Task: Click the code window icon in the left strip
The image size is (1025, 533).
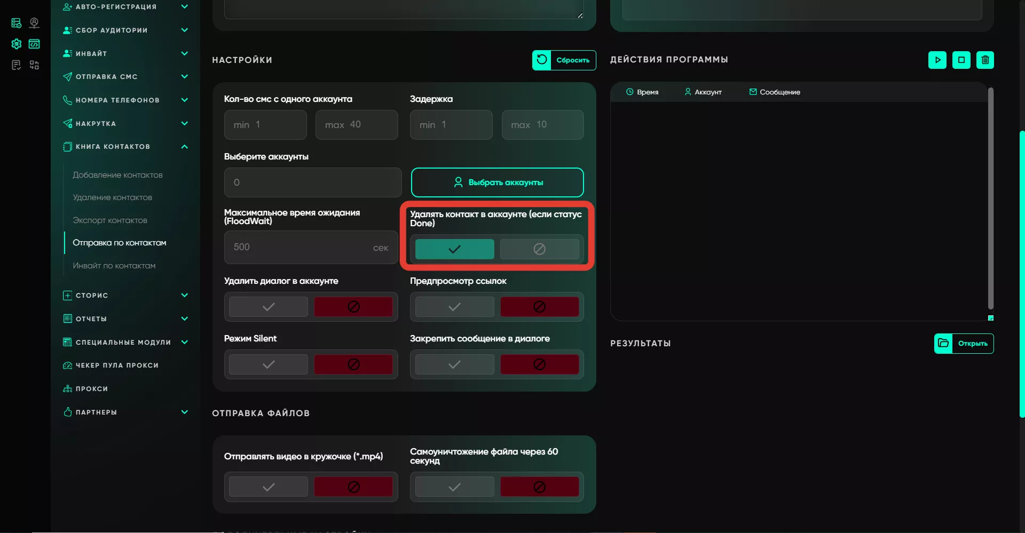Action: 34,44
